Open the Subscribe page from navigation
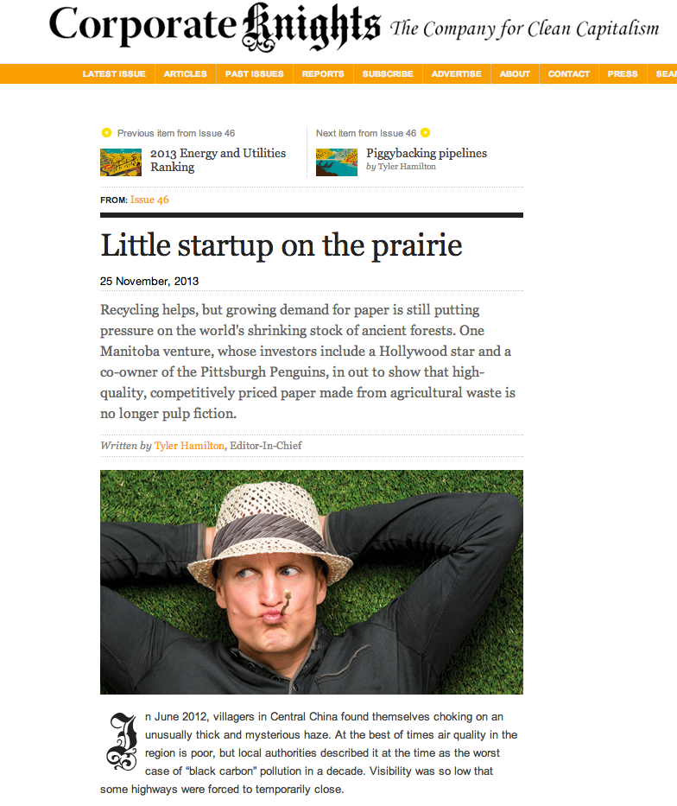The height and width of the screenshot is (806, 677). tap(388, 74)
